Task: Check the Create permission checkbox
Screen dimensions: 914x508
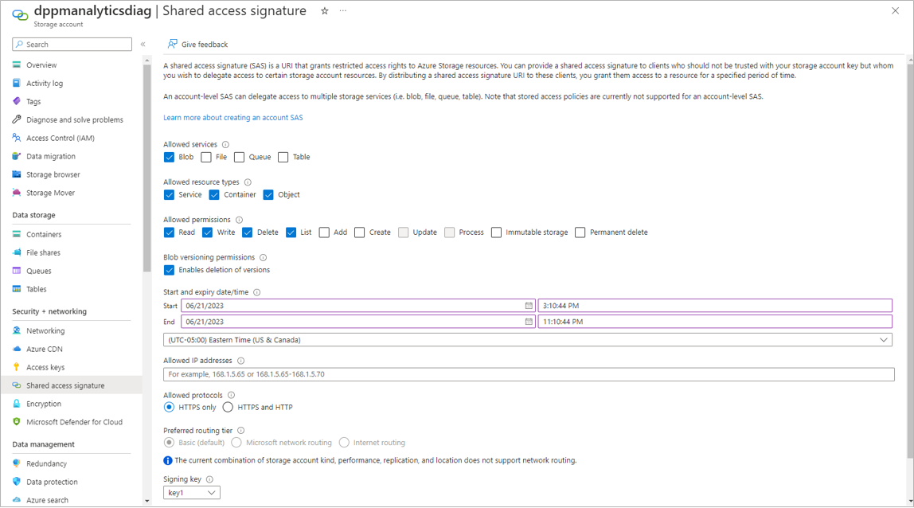Action: click(360, 233)
